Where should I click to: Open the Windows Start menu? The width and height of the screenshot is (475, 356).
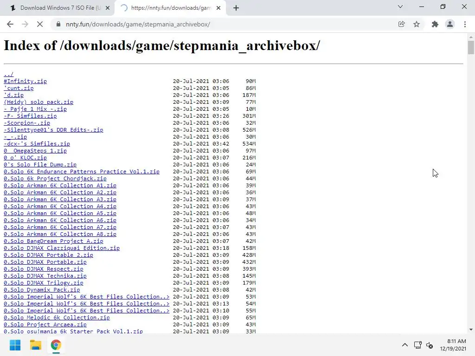(x=15, y=345)
